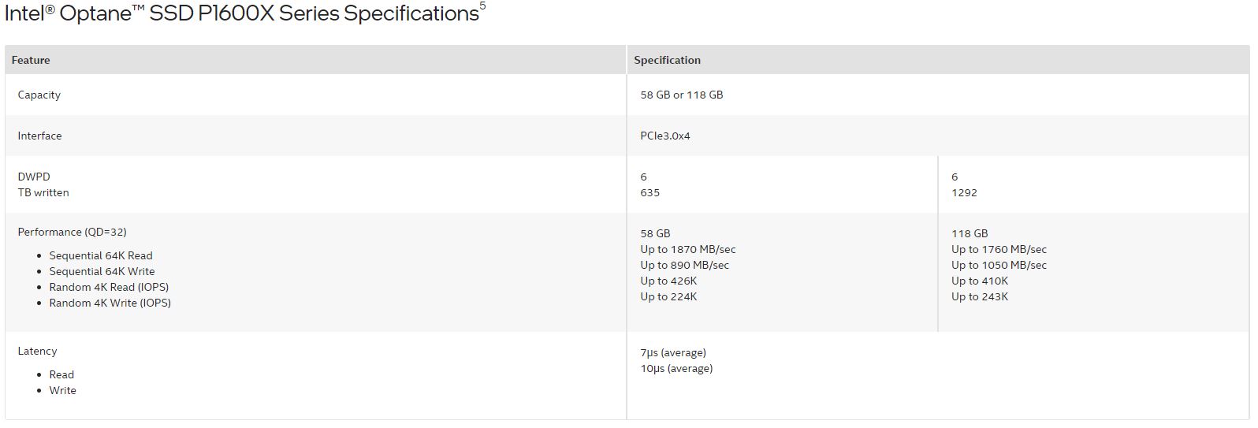
Task: Click the Latency feature label
Action: (x=37, y=351)
